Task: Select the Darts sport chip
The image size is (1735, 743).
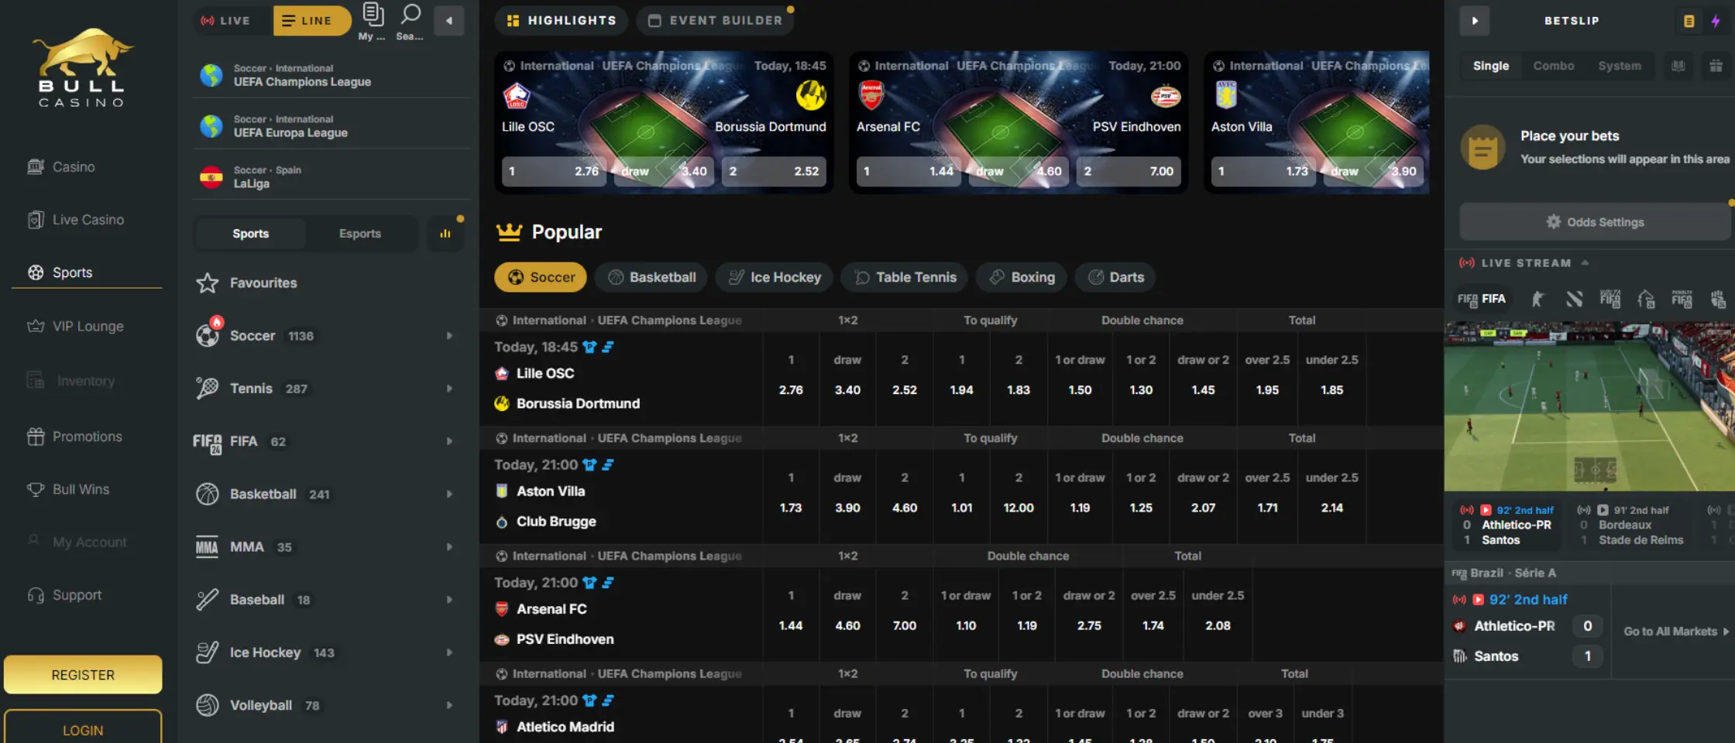Action: pos(1115,277)
